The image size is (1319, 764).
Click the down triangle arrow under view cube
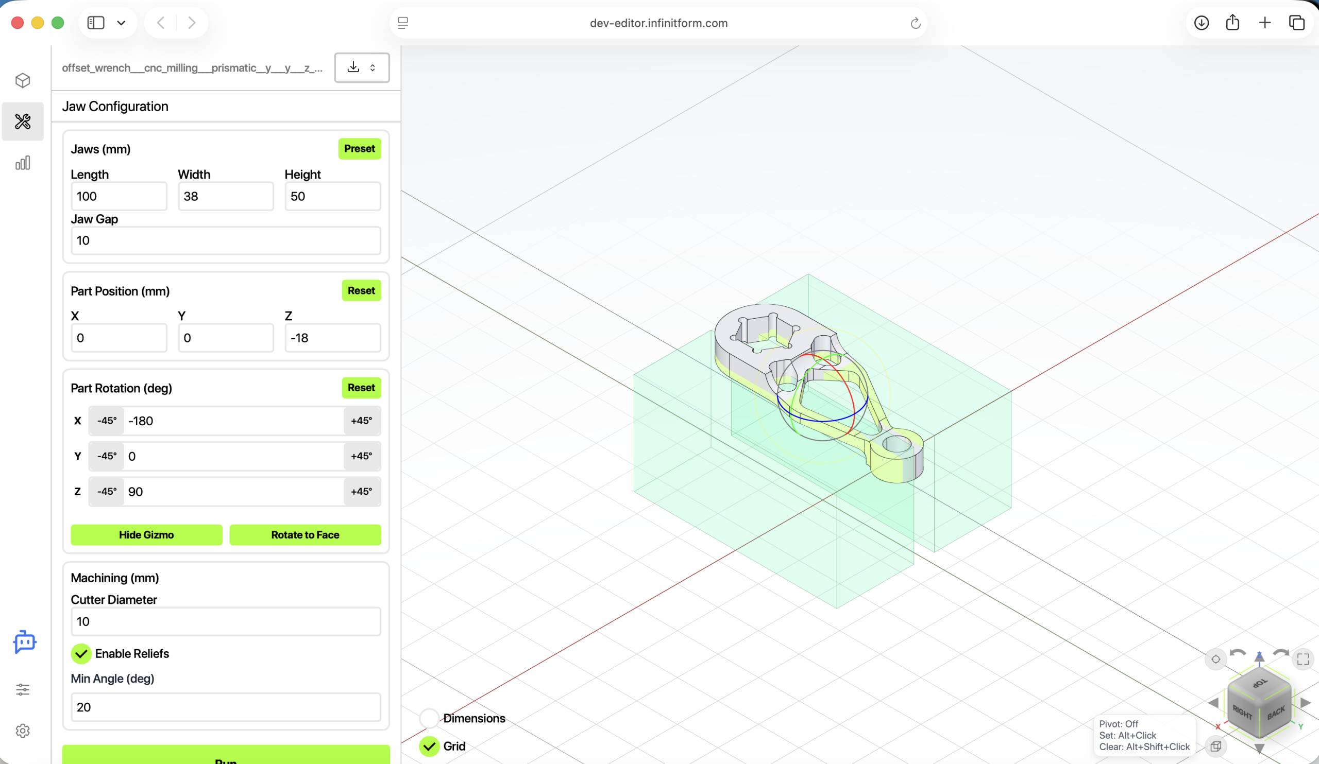(x=1259, y=749)
